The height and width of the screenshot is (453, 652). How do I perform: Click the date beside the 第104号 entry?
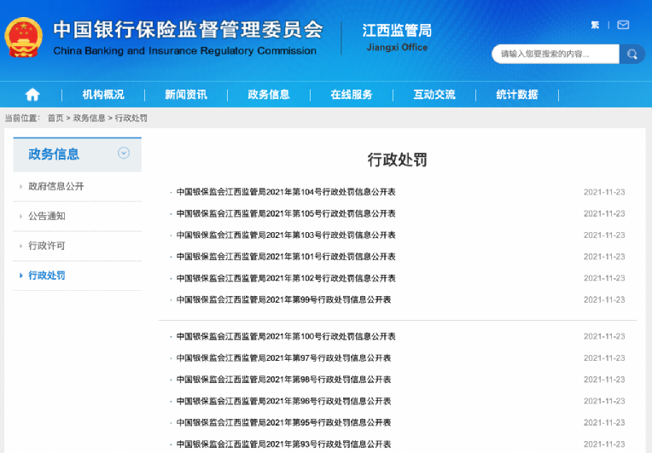pyautogui.click(x=604, y=192)
